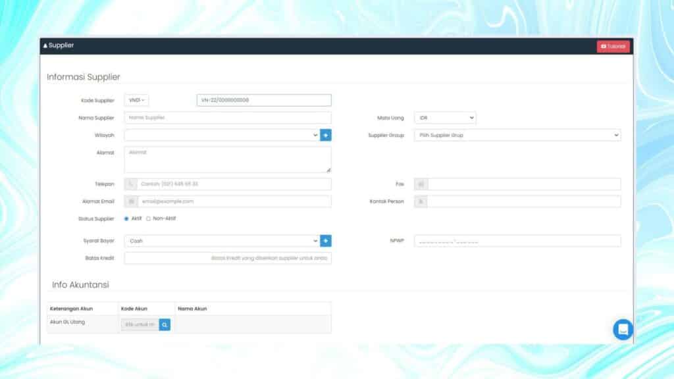The width and height of the screenshot is (674, 379).
Task: Select the Supplier header menu item
Action: [x=60, y=45]
